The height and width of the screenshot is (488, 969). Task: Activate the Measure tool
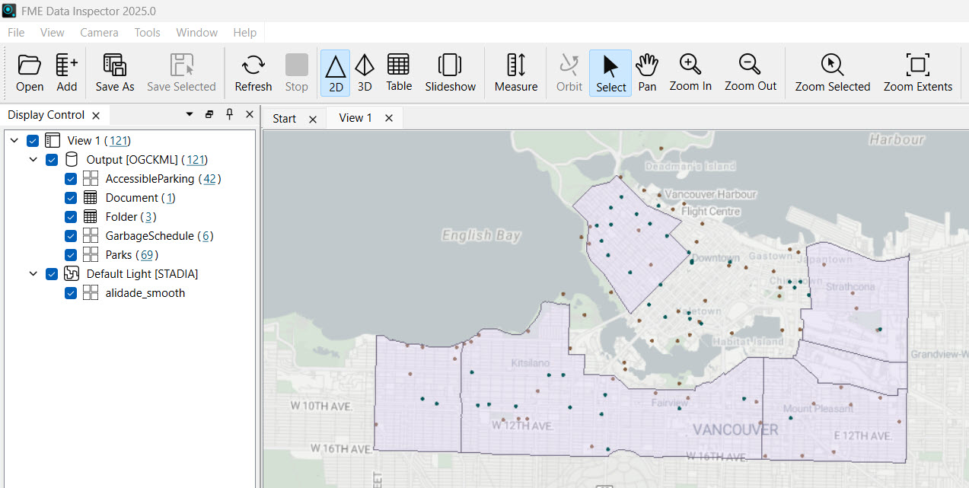pyautogui.click(x=516, y=65)
